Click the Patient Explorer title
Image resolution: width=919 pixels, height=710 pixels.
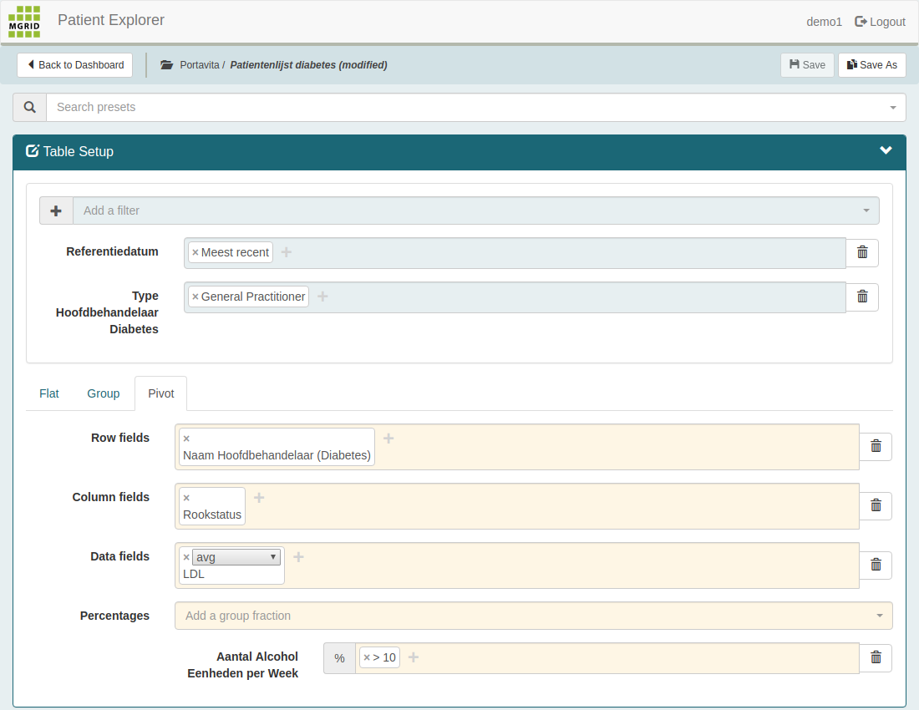111,20
